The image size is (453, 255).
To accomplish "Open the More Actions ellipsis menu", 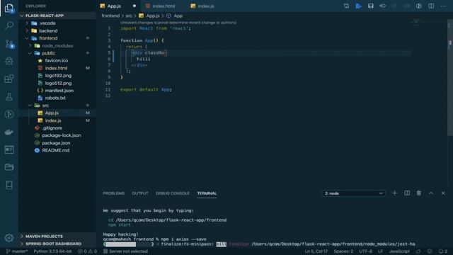I will pyautogui.click(x=443, y=6).
